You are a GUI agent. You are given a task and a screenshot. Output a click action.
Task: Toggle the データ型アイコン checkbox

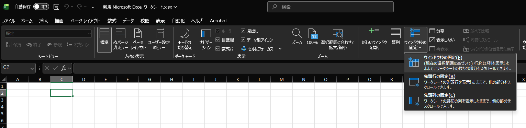(x=243, y=40)
